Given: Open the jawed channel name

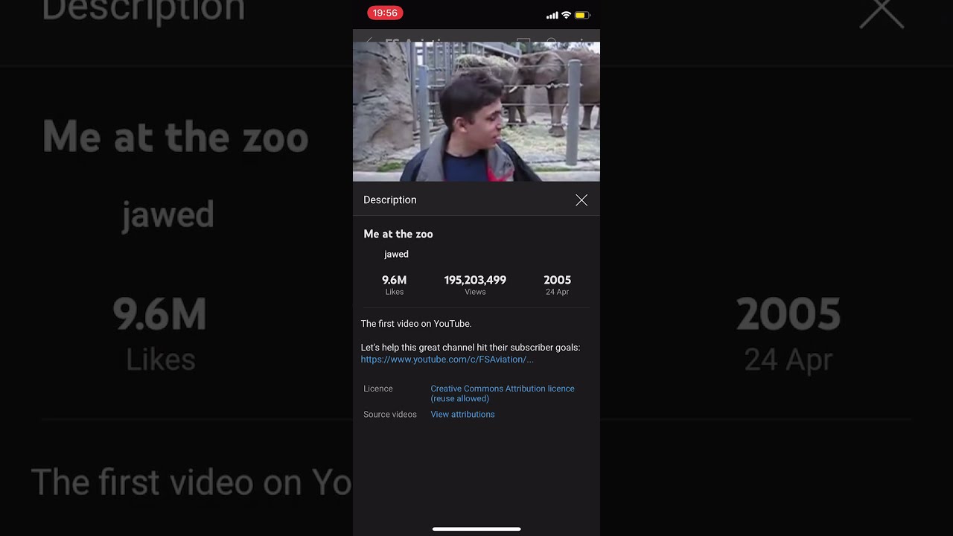Looking at the screenshot, I should [396, 255].
